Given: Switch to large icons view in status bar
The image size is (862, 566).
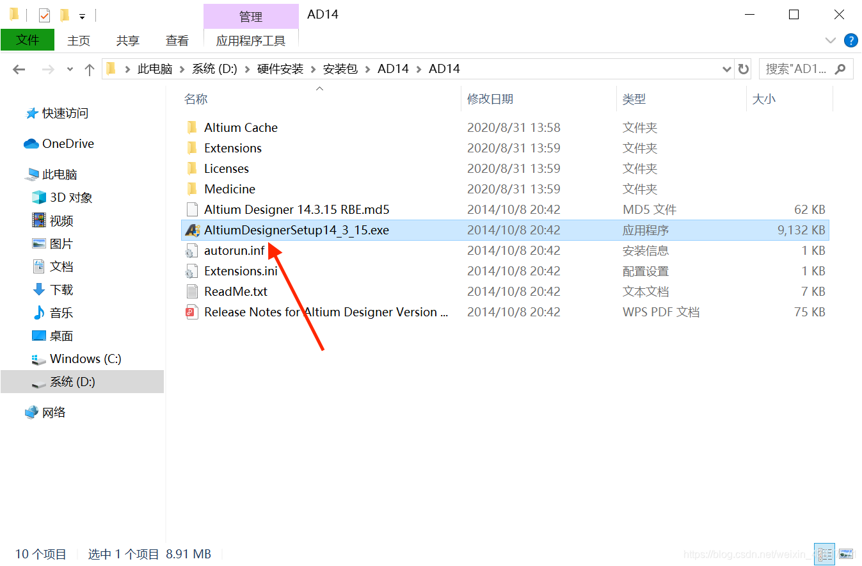Looking at the screenshot, I should [846, 554].
